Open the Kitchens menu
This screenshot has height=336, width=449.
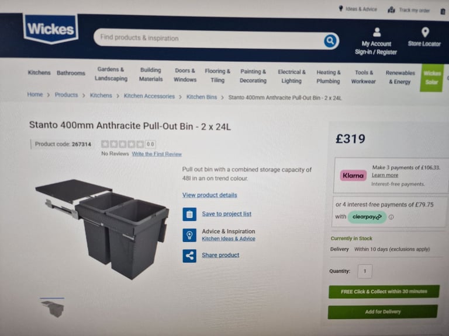point(39,72)
